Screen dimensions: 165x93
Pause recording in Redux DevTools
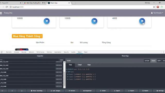(37, 91)
